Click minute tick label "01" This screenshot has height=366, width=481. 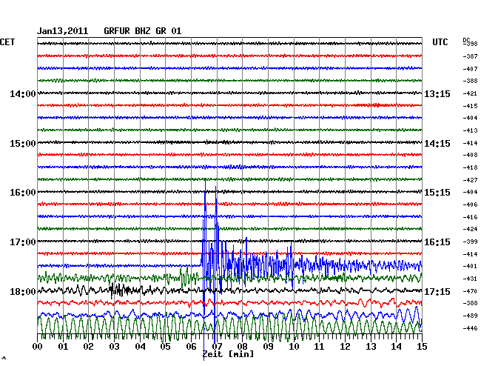tap(63, 347)
